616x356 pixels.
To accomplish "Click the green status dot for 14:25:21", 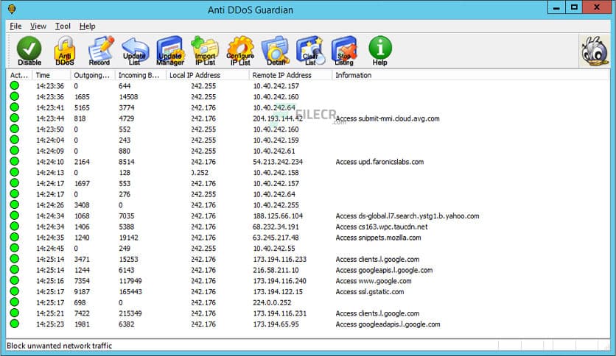I will [x=15, y=313].
